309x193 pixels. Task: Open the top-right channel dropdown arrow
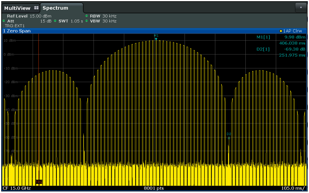[x=300, y=8]
